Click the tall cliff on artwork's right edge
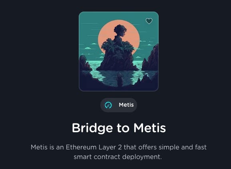 (x=151, y=59)
